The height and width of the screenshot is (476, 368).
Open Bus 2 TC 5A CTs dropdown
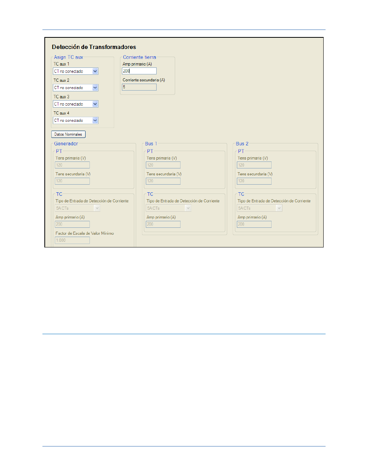click(x=260, y=208)
